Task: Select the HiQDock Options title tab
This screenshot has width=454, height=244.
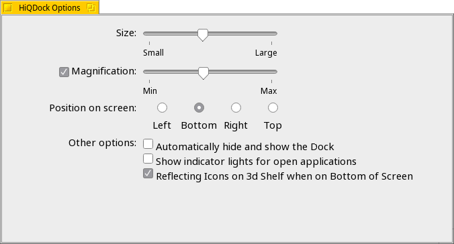Action: coord(50,7)
